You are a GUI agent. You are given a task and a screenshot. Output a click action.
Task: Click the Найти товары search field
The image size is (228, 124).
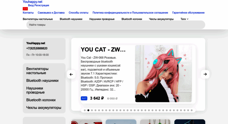(116, 25)
